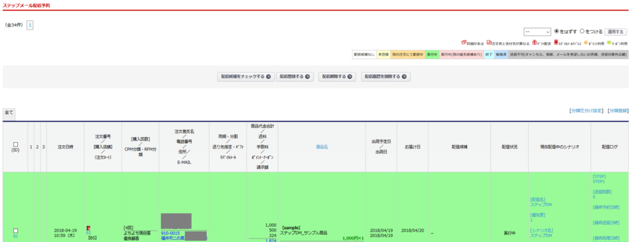Click the 実行中 status cell
Screen dimensions: 631x242
pos(510,233)
